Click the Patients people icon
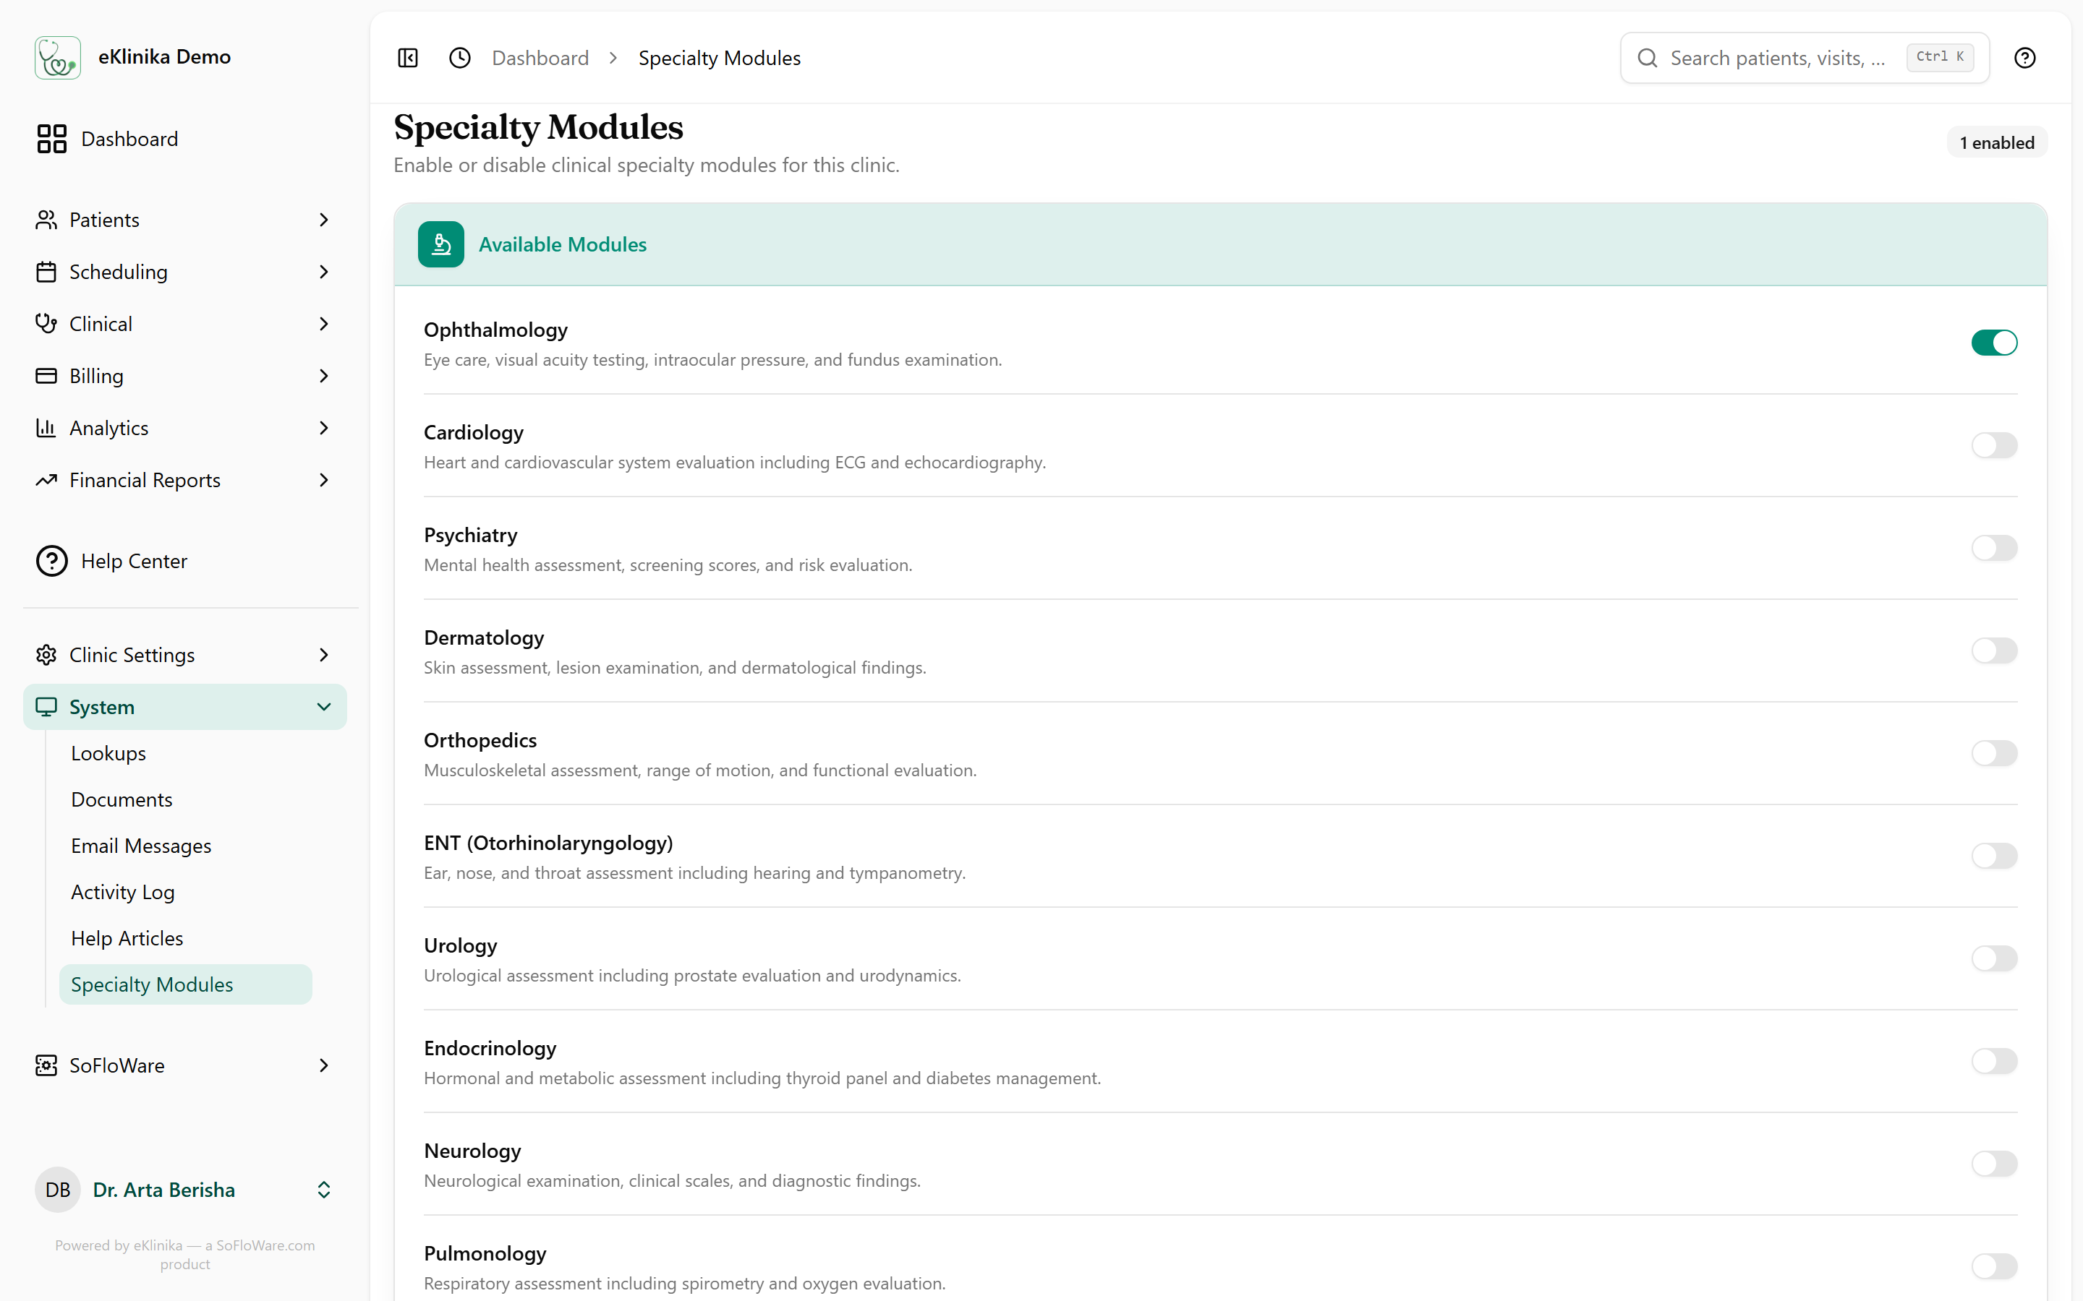This screenshot has width=2083, height=1301. (46, 220)
